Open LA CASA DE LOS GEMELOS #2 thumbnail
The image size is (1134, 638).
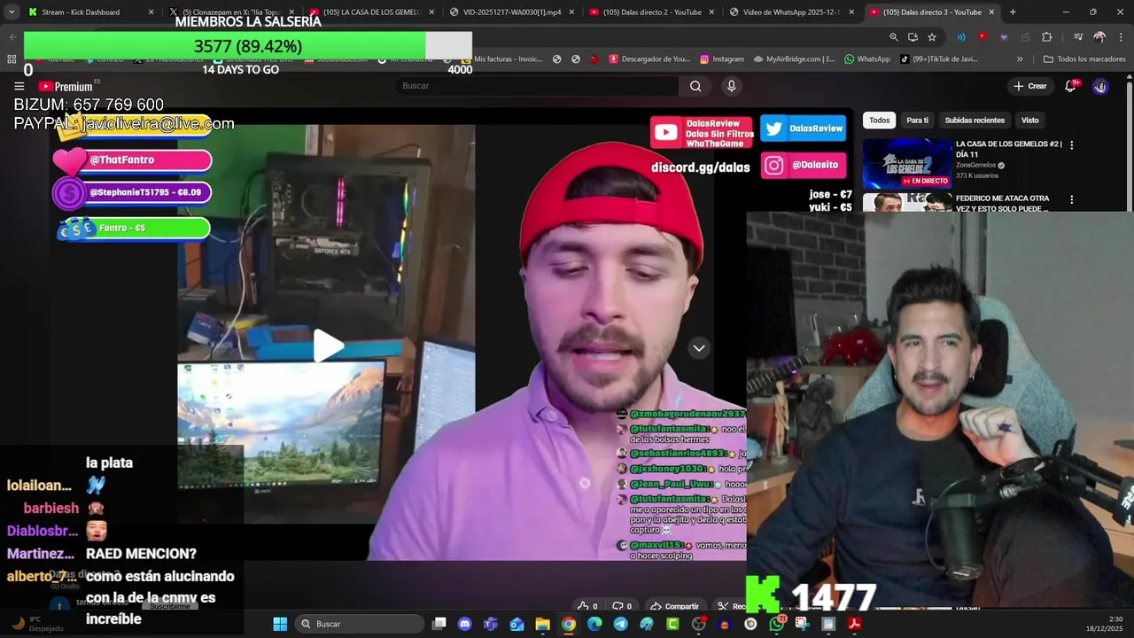[x=907, y=163]
